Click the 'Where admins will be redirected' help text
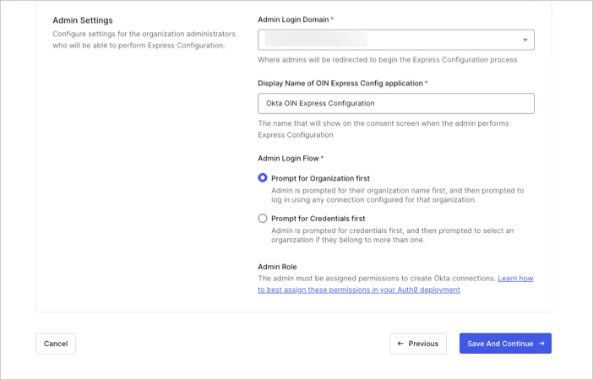Screen dimensions: 593x380 pos(387,60)
